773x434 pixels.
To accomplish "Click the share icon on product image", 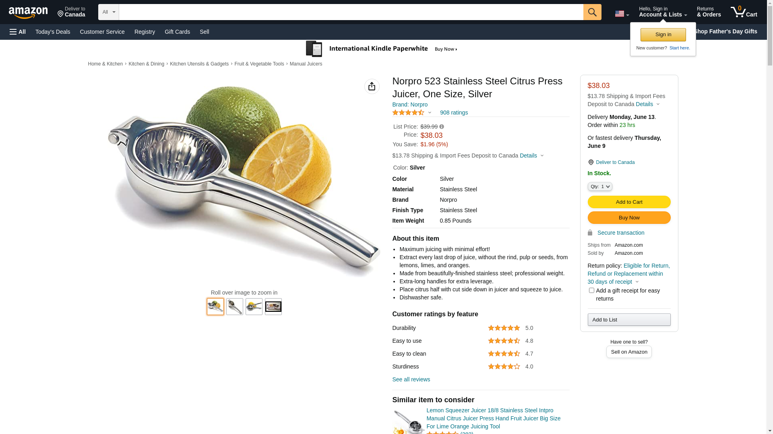I will point(372,86).
